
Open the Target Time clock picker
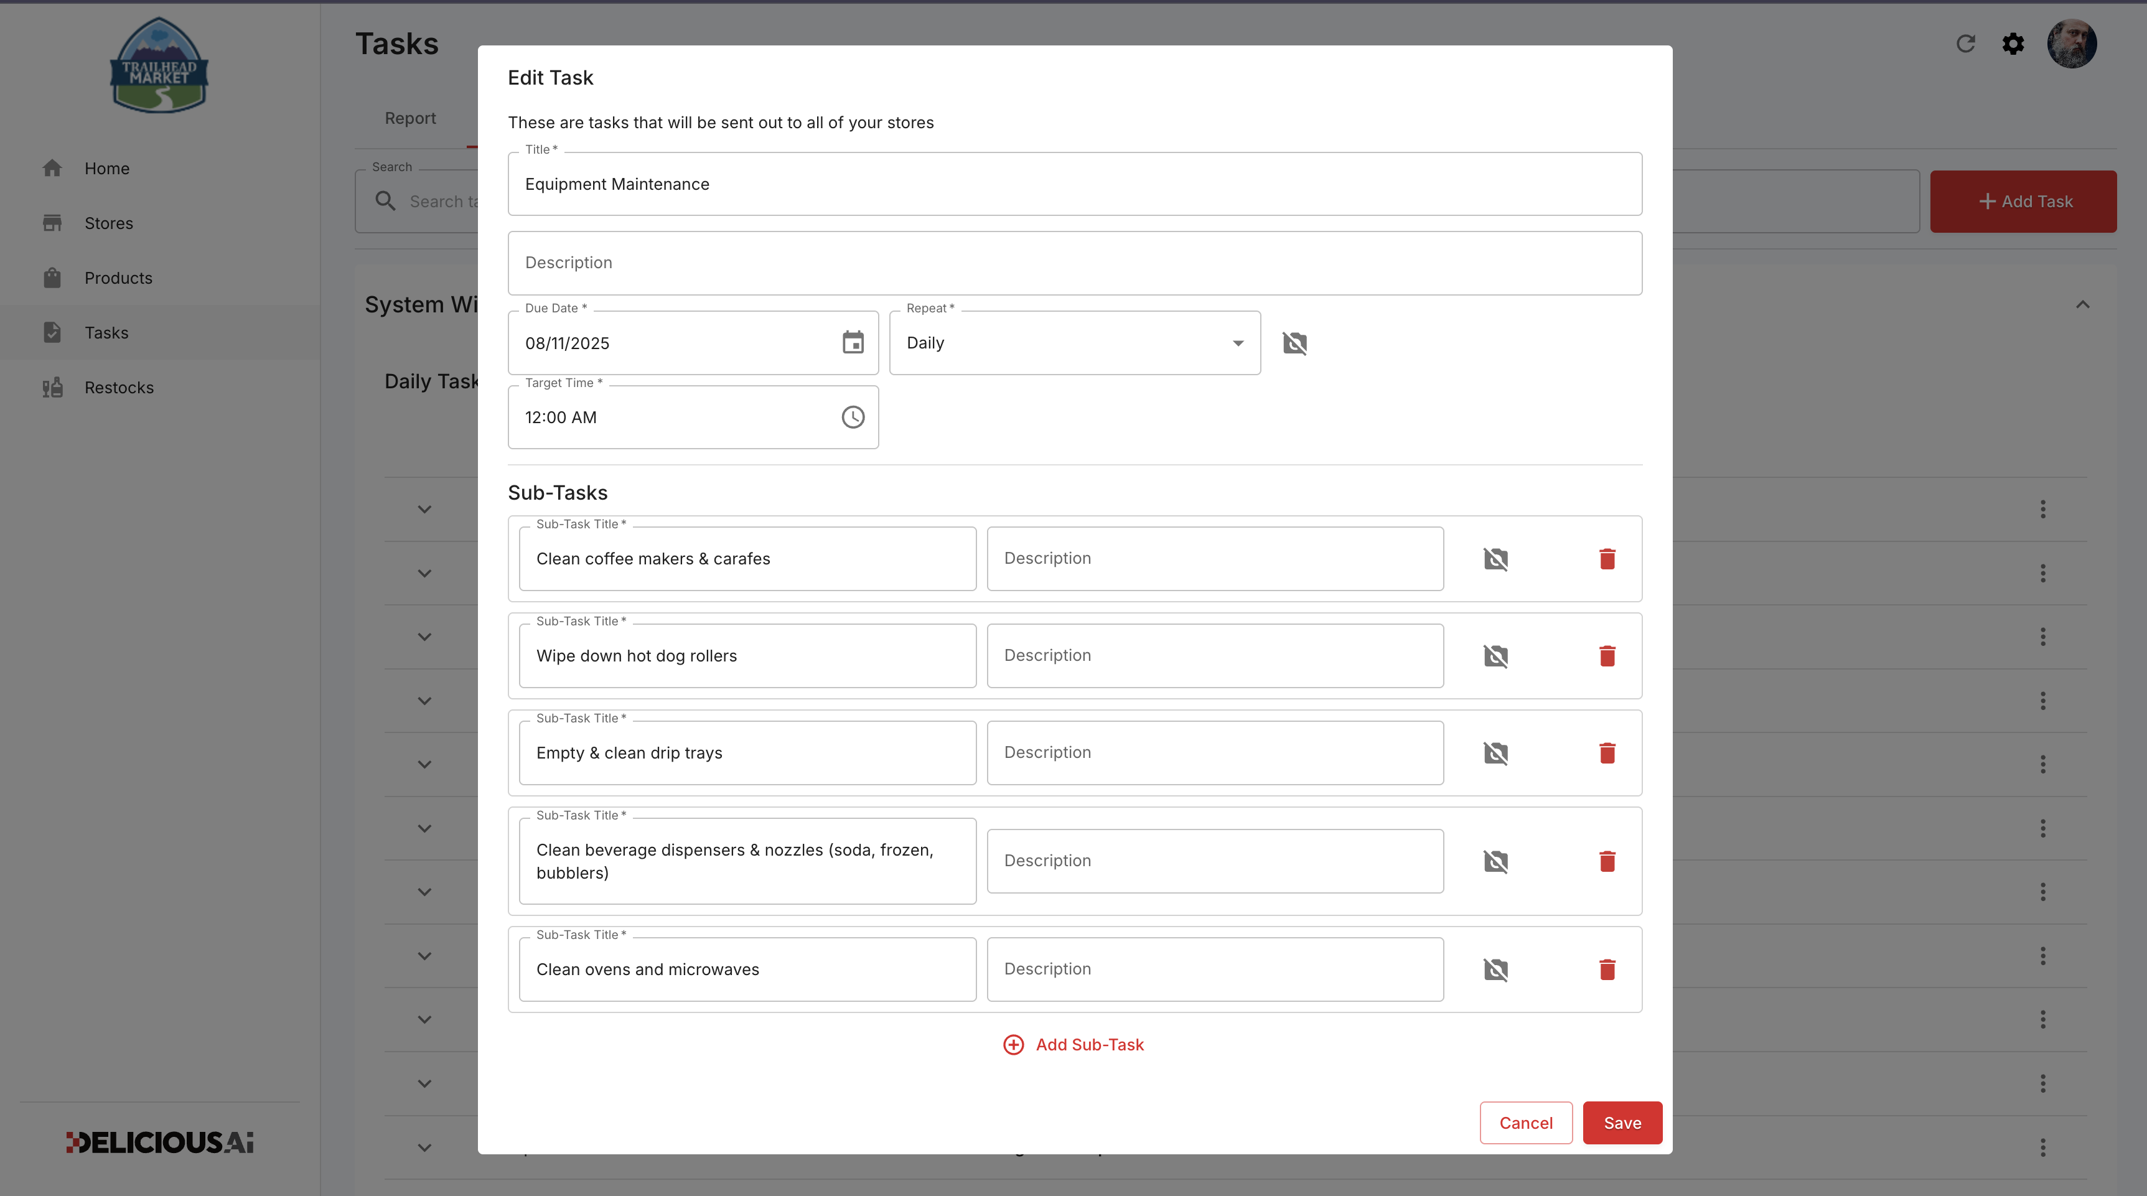point(853,417)
